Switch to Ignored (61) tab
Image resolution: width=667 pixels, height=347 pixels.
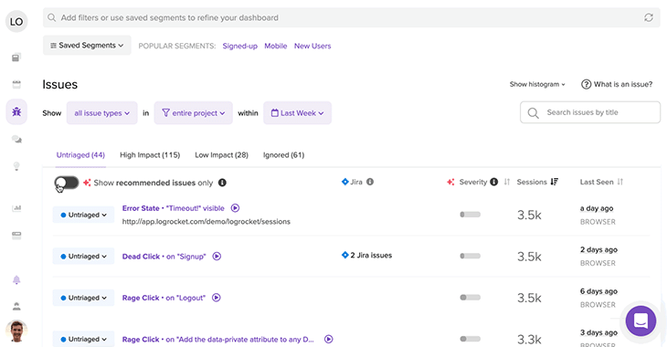(x=284, y=155)
